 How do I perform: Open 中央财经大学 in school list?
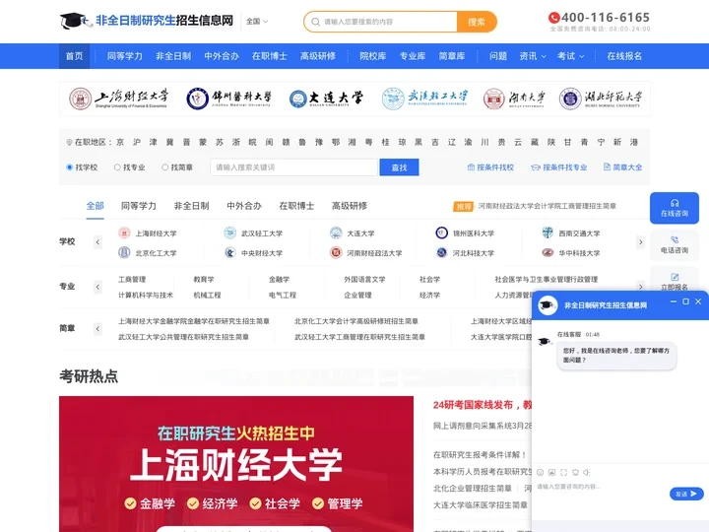[262, 253]
